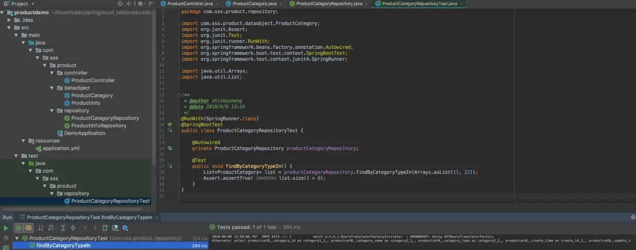Click Assert.assertTrue call in editor

228,178
